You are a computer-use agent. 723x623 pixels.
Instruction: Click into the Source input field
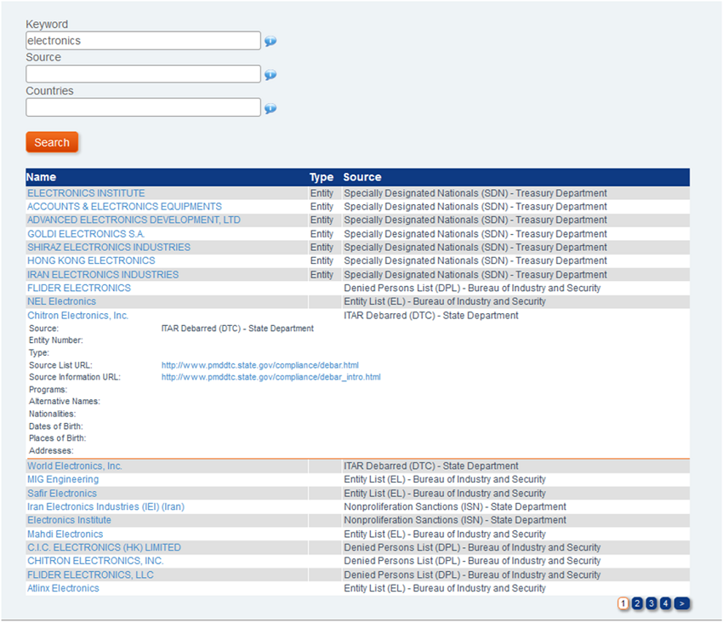tap(144, 74)
